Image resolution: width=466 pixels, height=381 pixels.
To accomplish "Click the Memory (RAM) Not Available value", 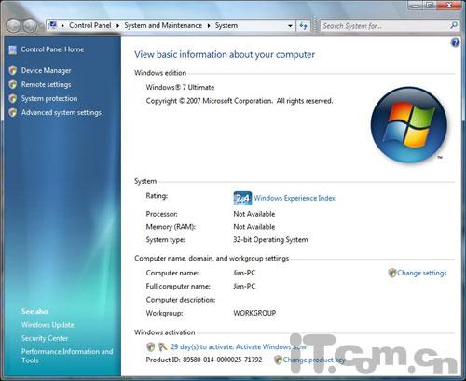I will click(x=254, y=227).
